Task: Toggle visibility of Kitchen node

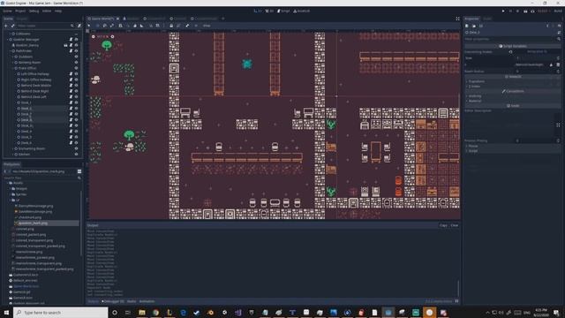Action: (76, 155)
